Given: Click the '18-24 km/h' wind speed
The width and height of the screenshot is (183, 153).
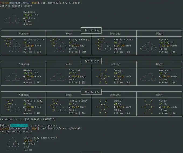Looking at the screenshot, I should (168, 76).
